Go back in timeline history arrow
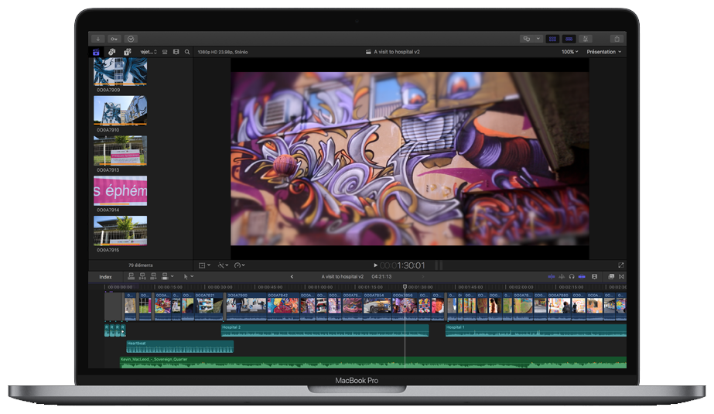Screen dimensions: 714x414 pos(292,276)
